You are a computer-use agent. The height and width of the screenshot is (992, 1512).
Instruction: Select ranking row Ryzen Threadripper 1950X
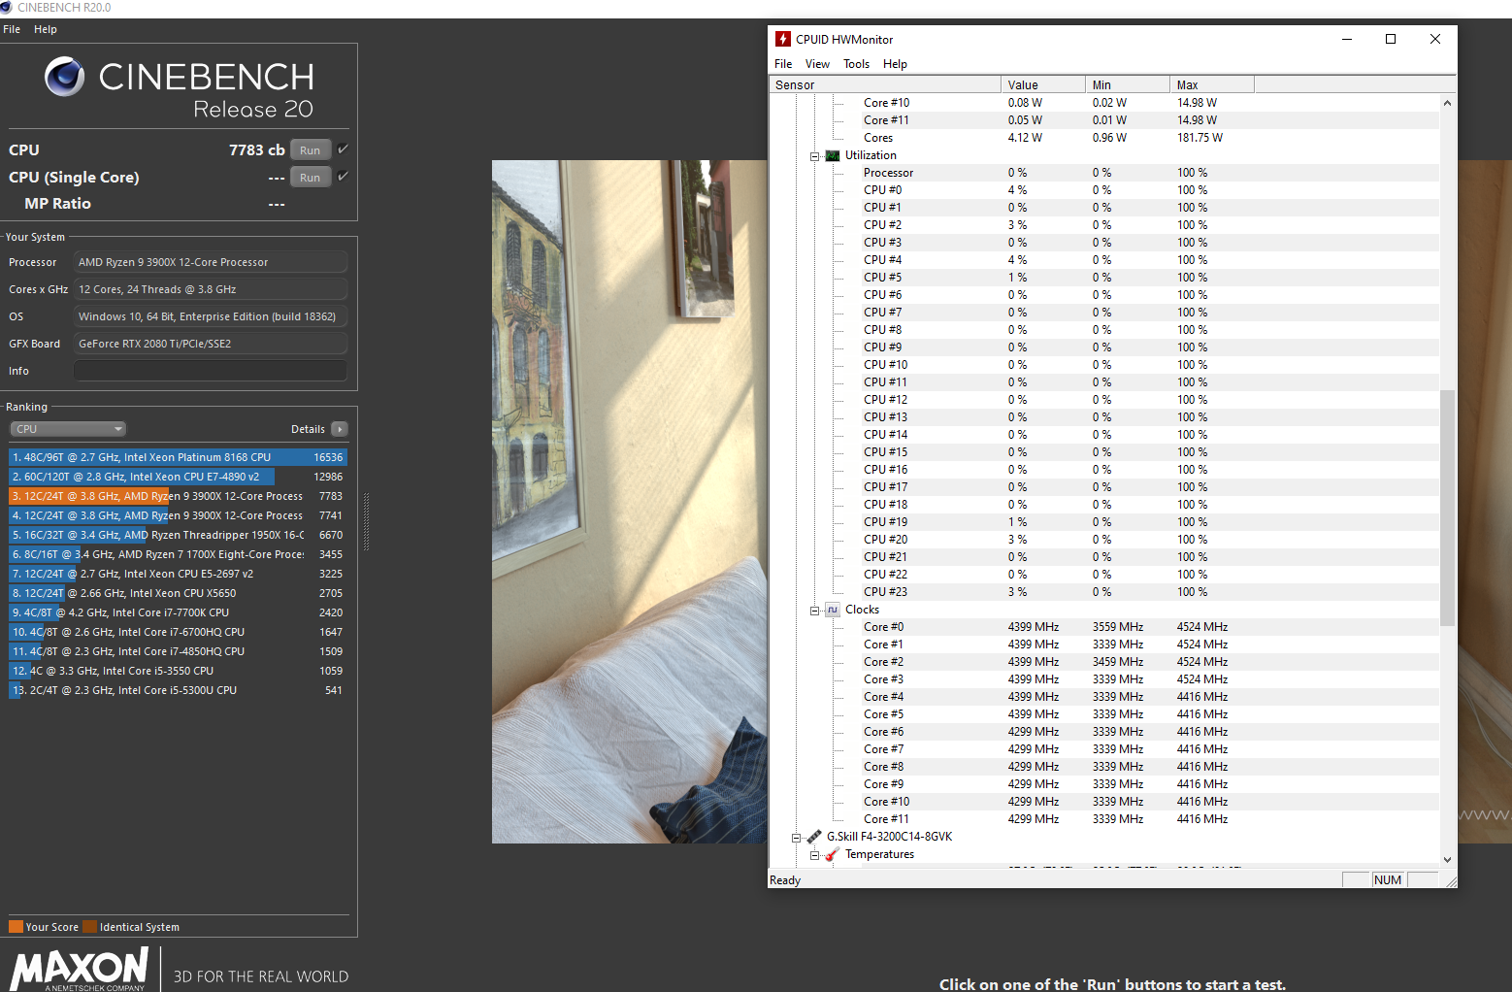(179, 535)
